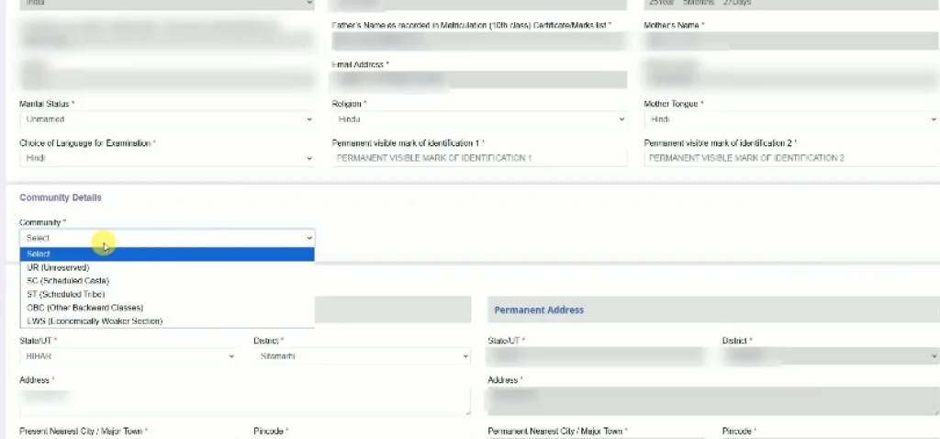Collapse the Community dropdown
Viewport: 940px width, 439px height.
tap(167, 238)
